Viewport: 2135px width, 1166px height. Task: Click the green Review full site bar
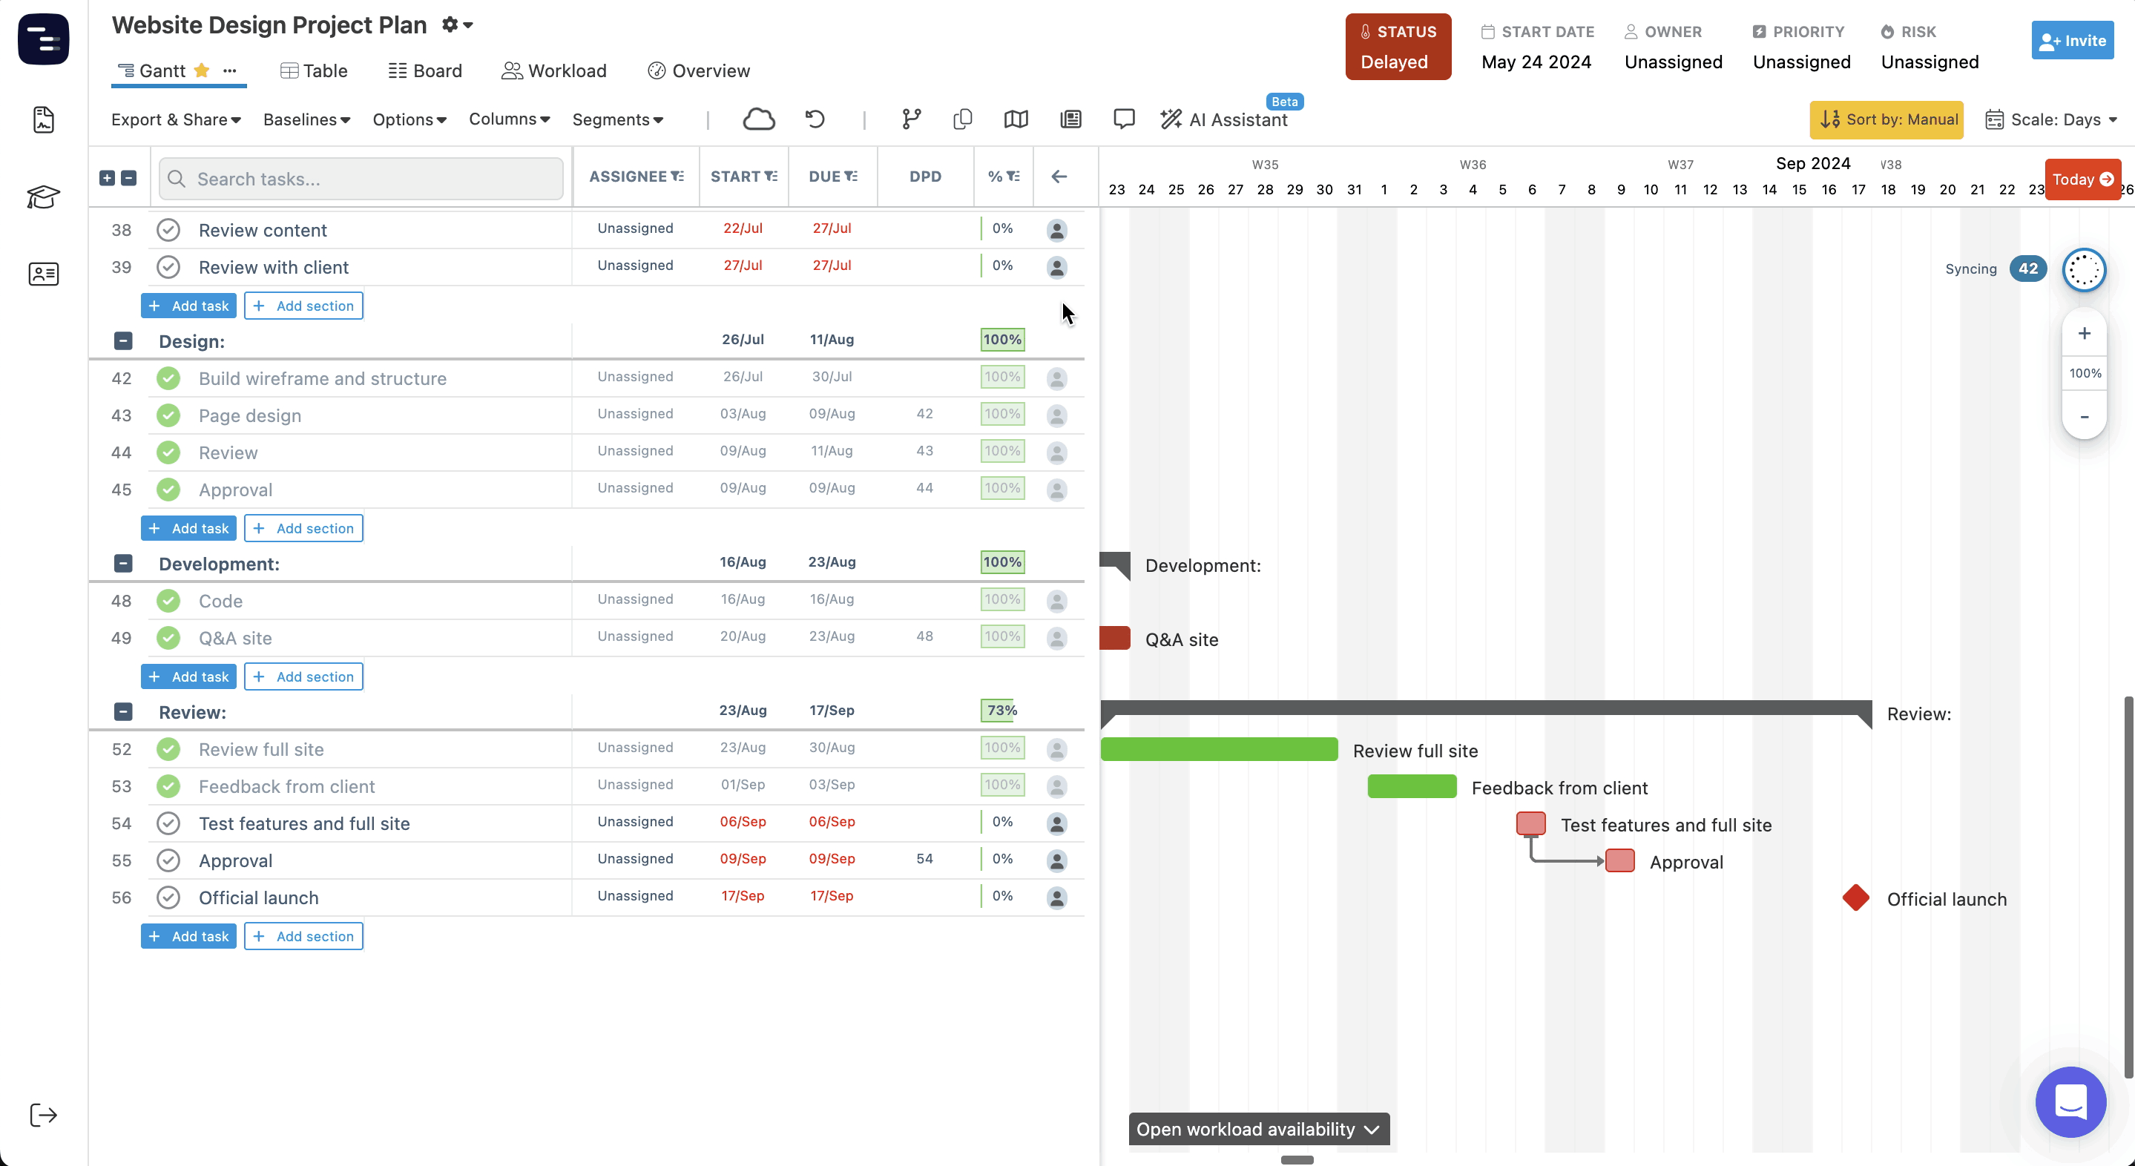(x=1218, y=749)
